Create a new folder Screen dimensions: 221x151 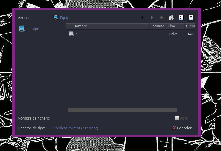tap(171, 18)
